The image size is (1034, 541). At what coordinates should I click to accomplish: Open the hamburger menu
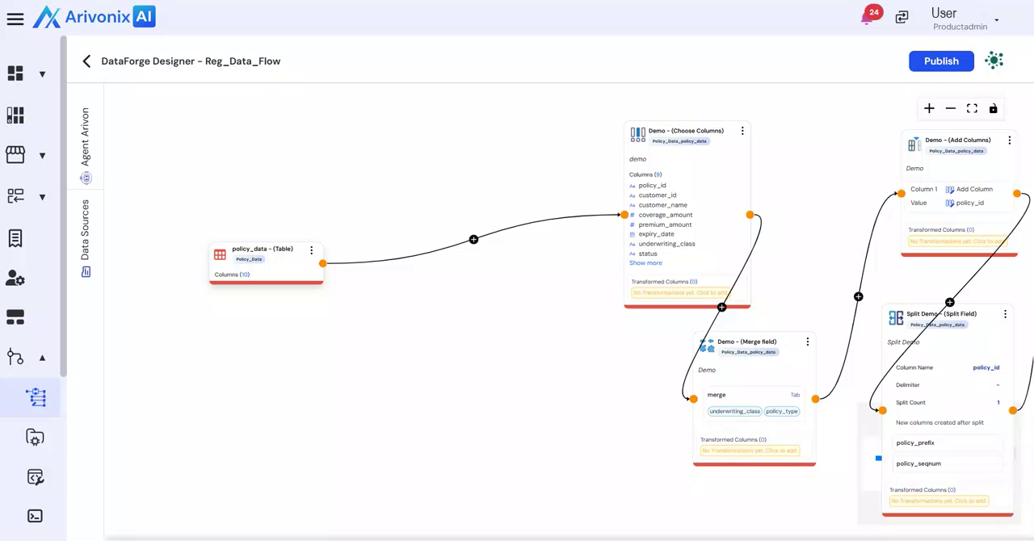(15, 19)
